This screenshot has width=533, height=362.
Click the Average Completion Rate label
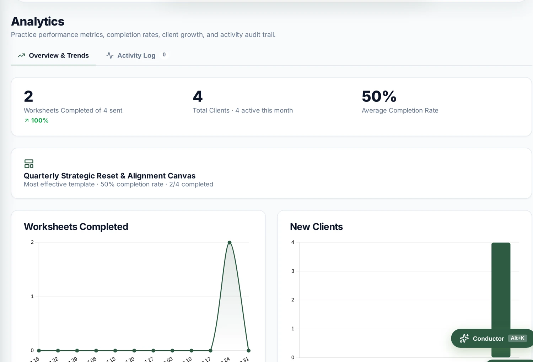[400, 110]
